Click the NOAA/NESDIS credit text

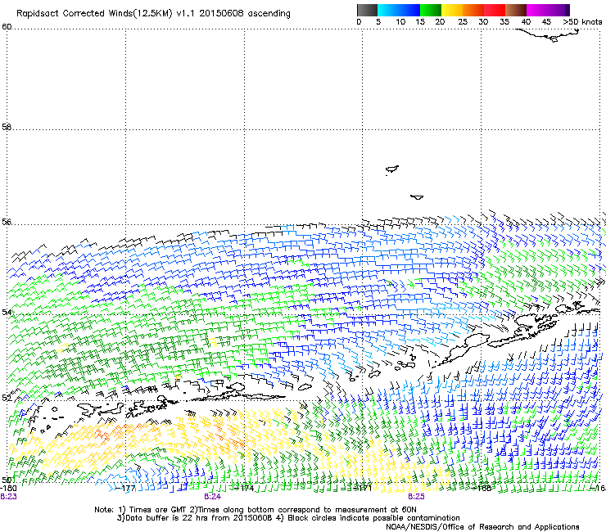(x=482, y=527)
